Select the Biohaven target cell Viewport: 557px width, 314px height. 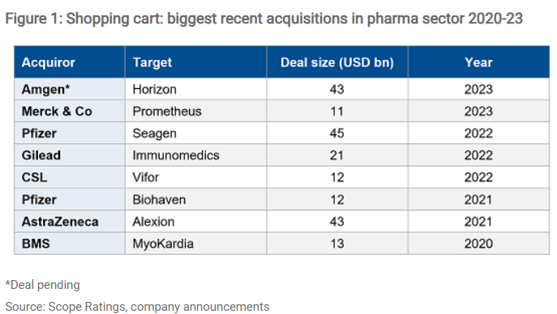(195, 200)
